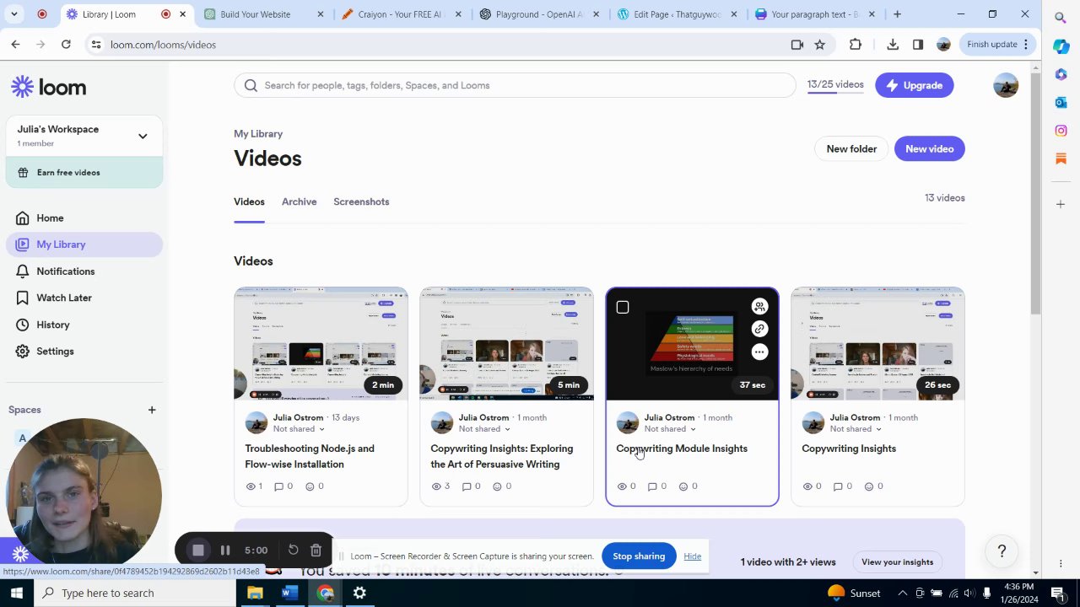The image size is (1080, 607).
Task: Click the Loom logo in sidebar
Action: tap(48, 87)
